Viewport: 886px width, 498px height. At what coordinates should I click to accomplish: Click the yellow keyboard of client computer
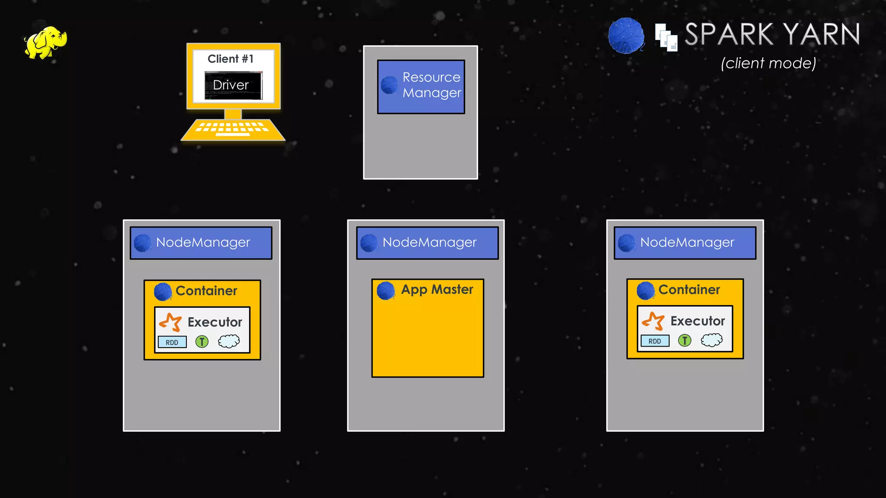tap(233, 129)
